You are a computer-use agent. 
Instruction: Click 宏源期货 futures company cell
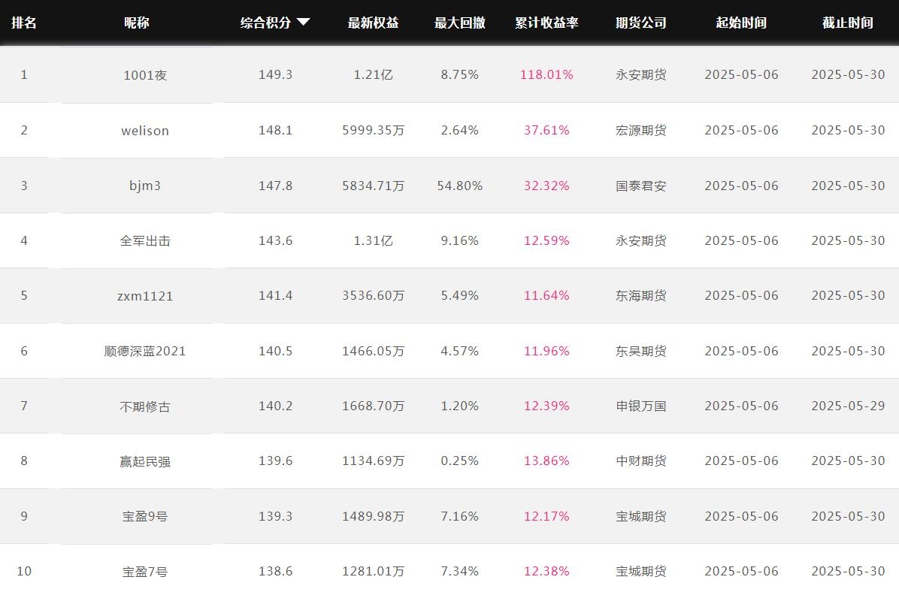[x=641, y=130]
